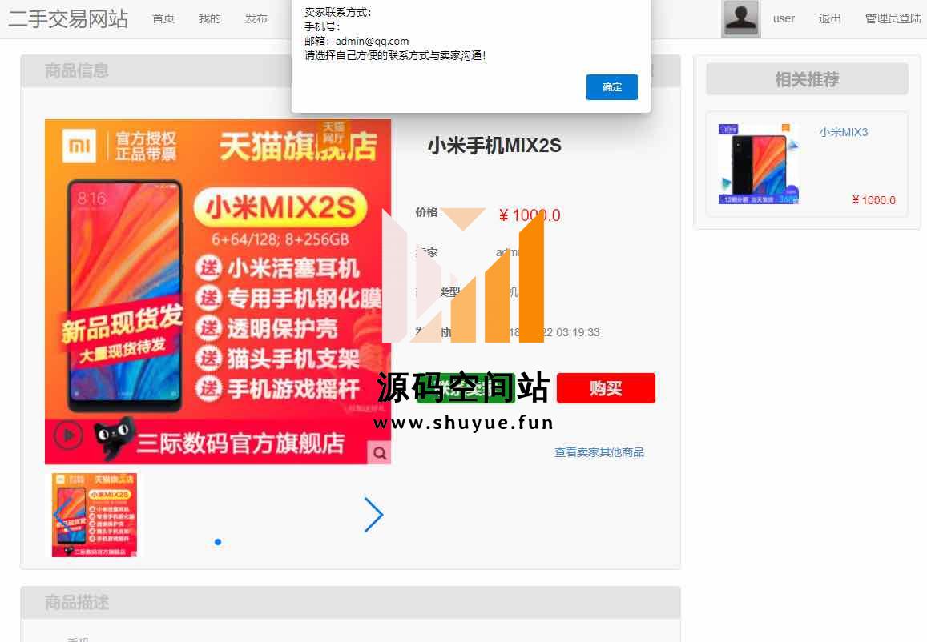Click the 二手交易网站 site title
927x642 pixels.
click(x=68, y=19)
